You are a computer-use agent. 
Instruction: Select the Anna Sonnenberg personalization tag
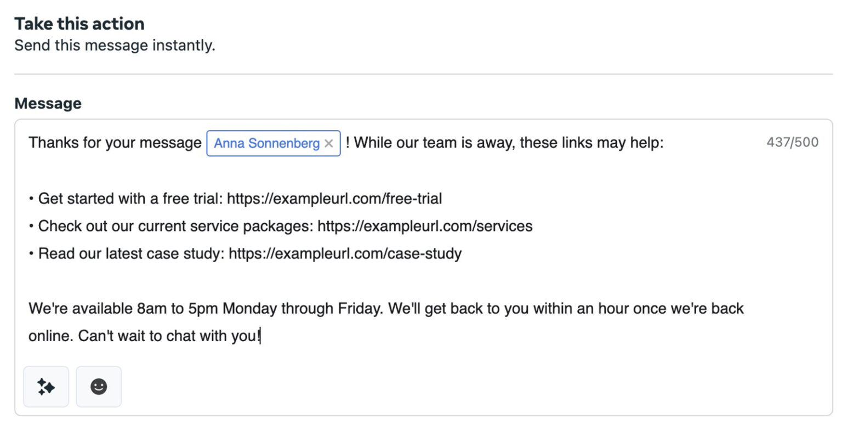point(266,144)
